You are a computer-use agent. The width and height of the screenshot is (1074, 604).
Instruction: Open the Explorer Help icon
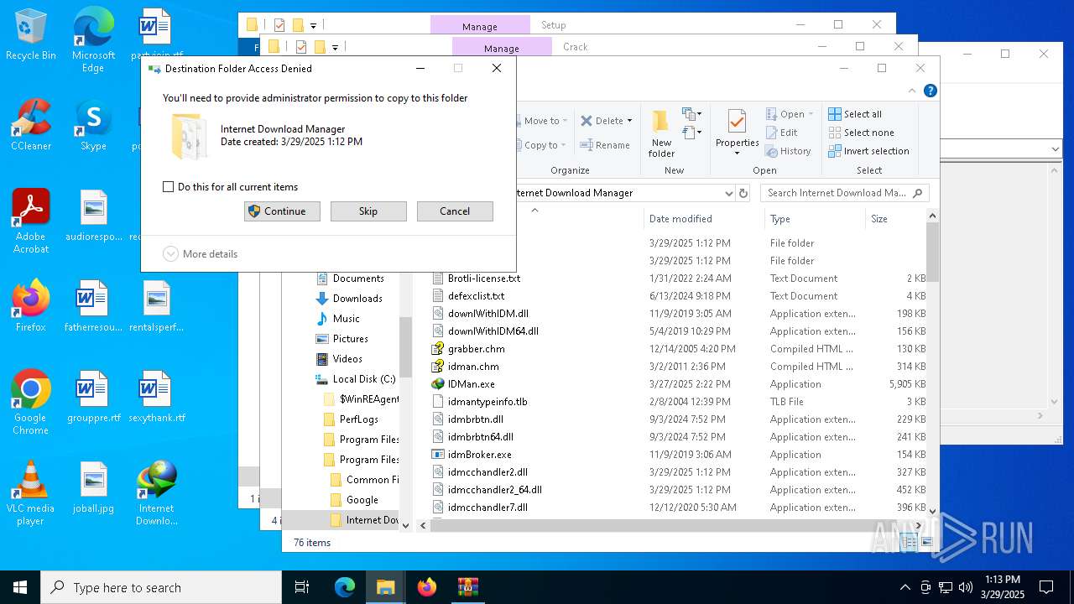930,91
